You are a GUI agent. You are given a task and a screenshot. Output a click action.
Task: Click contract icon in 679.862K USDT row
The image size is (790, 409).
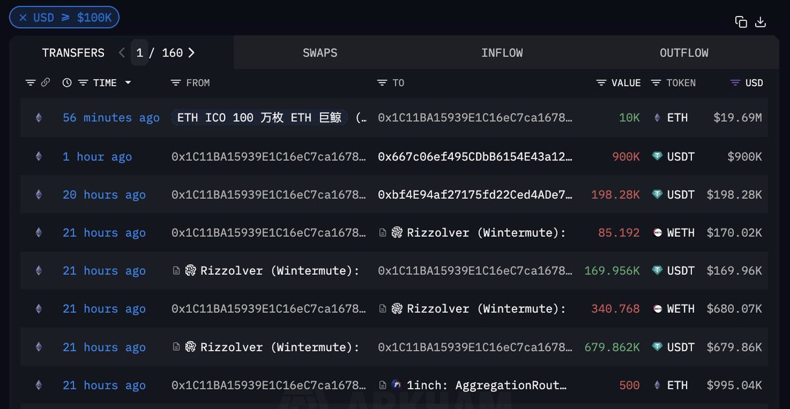point(176,347)
